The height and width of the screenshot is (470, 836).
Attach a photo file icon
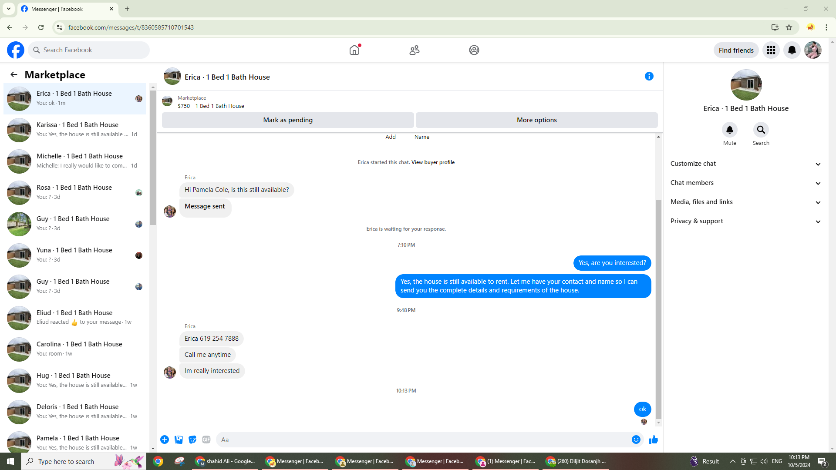[179, 440]
